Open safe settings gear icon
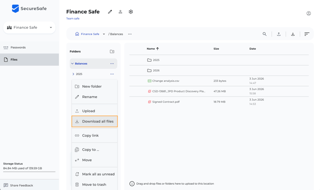Image resolution: width=320 pixels, height=190 pixels. 131,11
